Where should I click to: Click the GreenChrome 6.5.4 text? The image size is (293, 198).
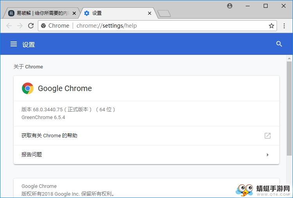click(43, 117)
